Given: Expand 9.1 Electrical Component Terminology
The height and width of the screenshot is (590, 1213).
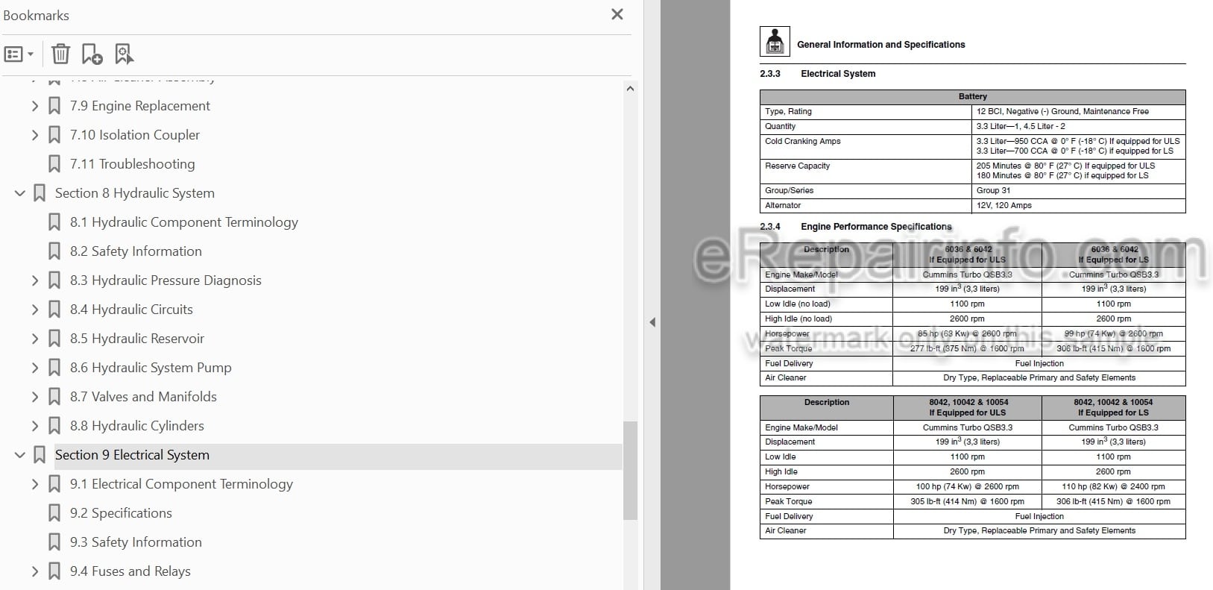Looking at the screenshot, I should 35,484.
